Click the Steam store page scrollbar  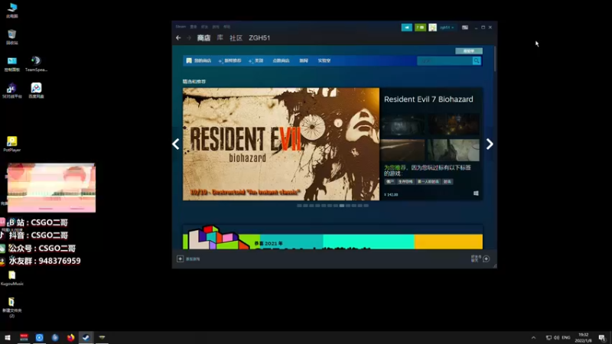coord(495,60)
